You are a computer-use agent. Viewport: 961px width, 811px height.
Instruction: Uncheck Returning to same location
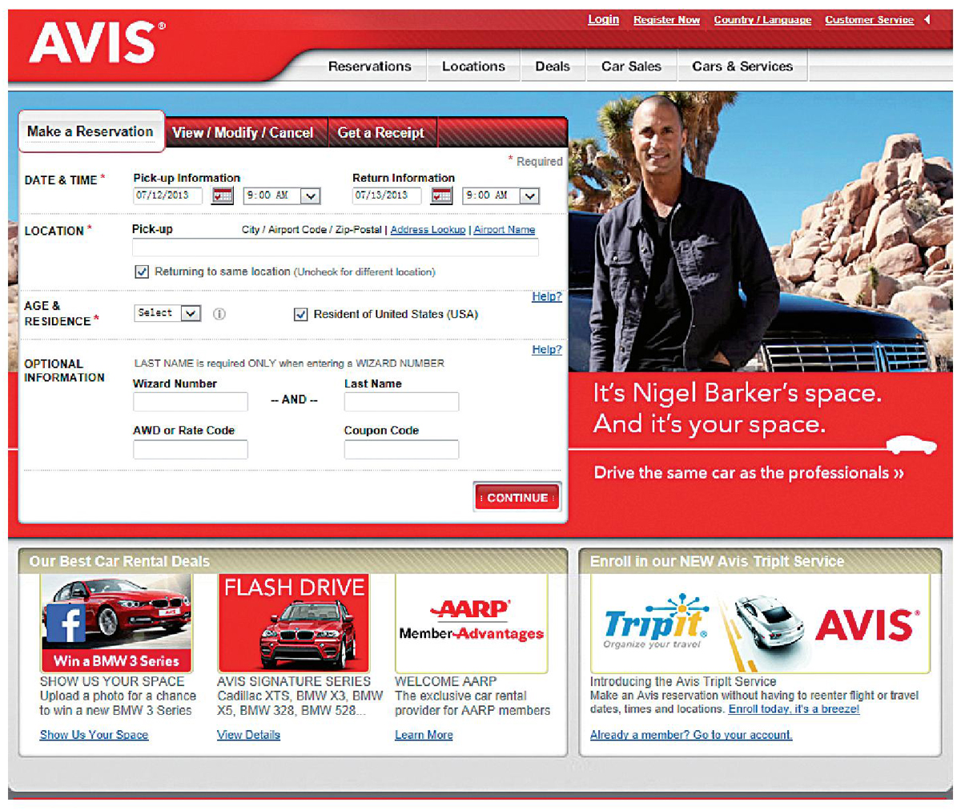coord(142,272)
